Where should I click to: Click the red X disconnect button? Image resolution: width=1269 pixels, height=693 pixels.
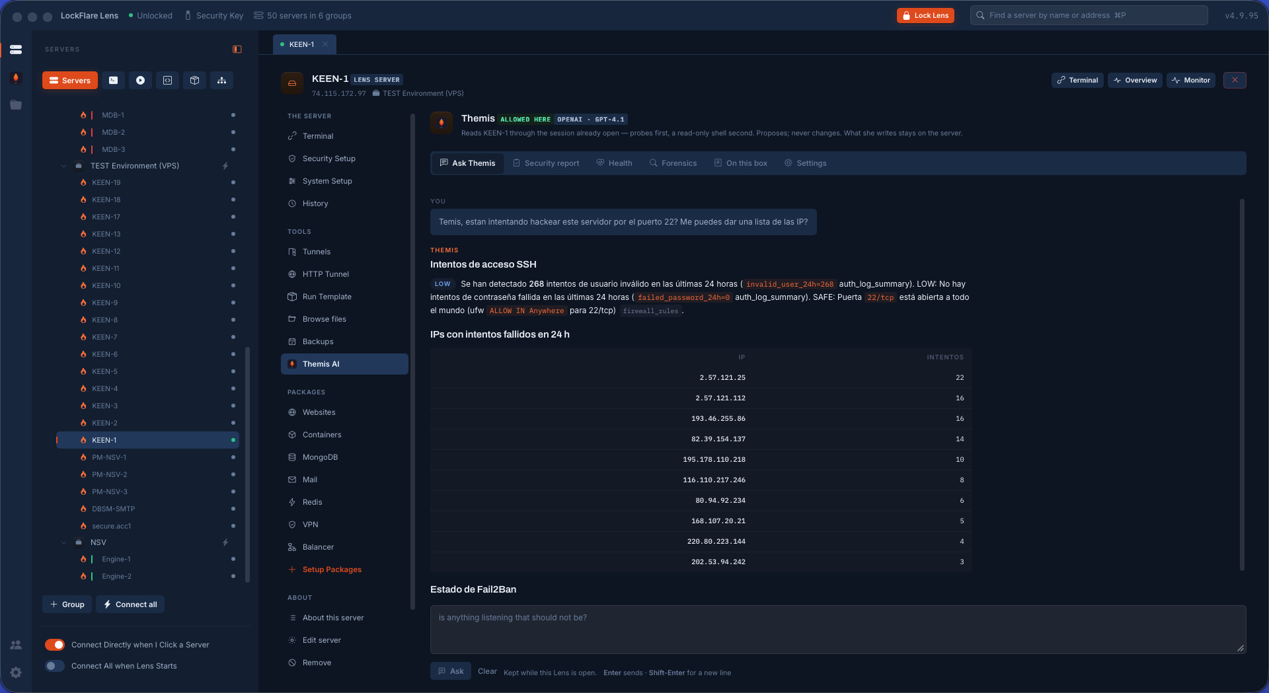(x=1235, y=80)
